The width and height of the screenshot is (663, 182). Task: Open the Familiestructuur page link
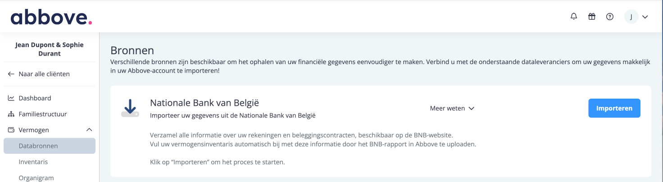[43, 114]
